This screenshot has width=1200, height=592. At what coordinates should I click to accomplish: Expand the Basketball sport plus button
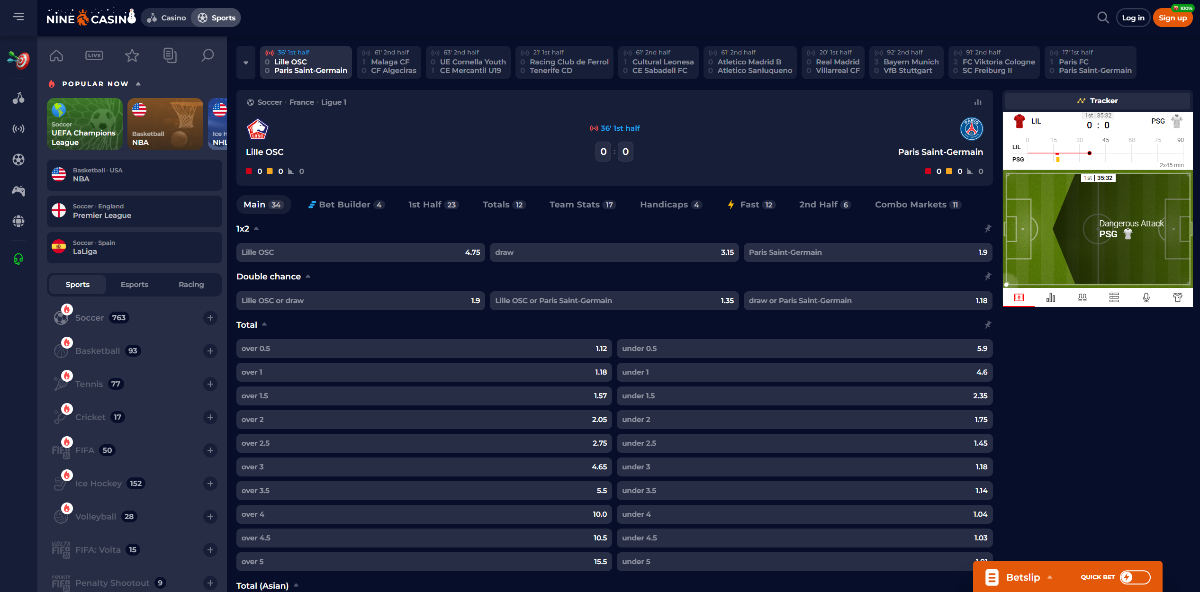(x=210, y=351)
